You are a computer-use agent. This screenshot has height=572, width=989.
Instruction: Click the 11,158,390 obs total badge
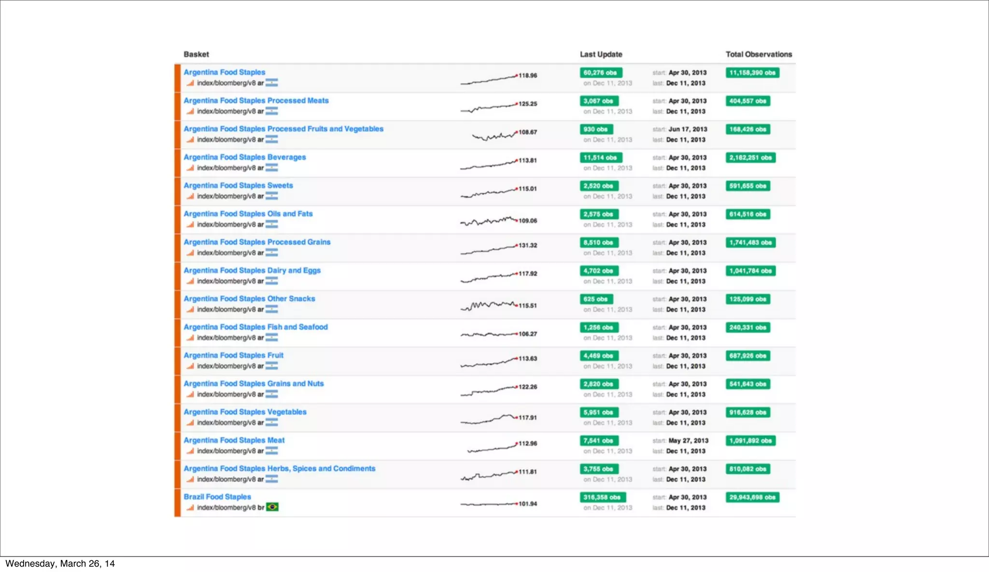coord(752,72)
